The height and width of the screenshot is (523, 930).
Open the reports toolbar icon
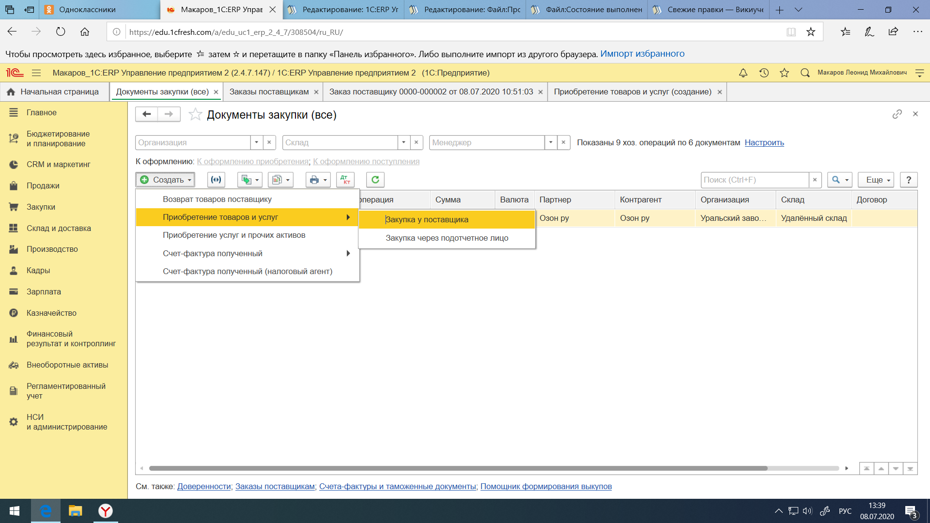tap(280, 180)
